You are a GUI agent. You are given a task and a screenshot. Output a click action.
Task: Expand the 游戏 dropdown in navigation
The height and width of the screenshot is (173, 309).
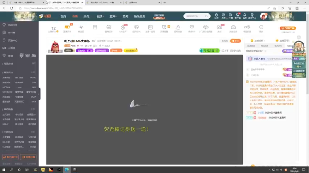[x=113, y=16]
